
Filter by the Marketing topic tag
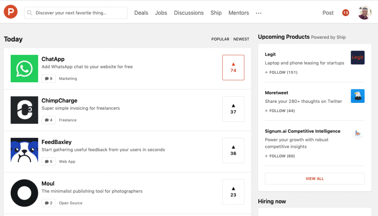pyautogui.click(x=68, y=79)
